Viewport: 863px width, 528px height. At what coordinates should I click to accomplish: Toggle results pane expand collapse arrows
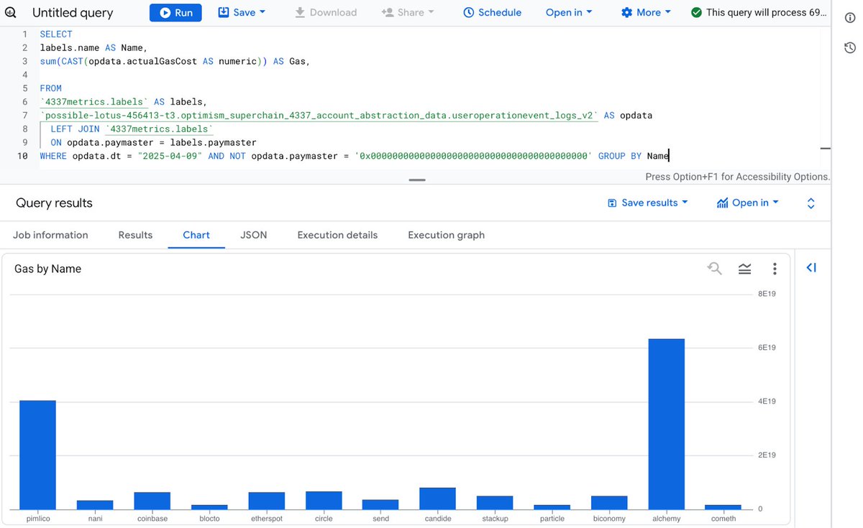[811, 203]
